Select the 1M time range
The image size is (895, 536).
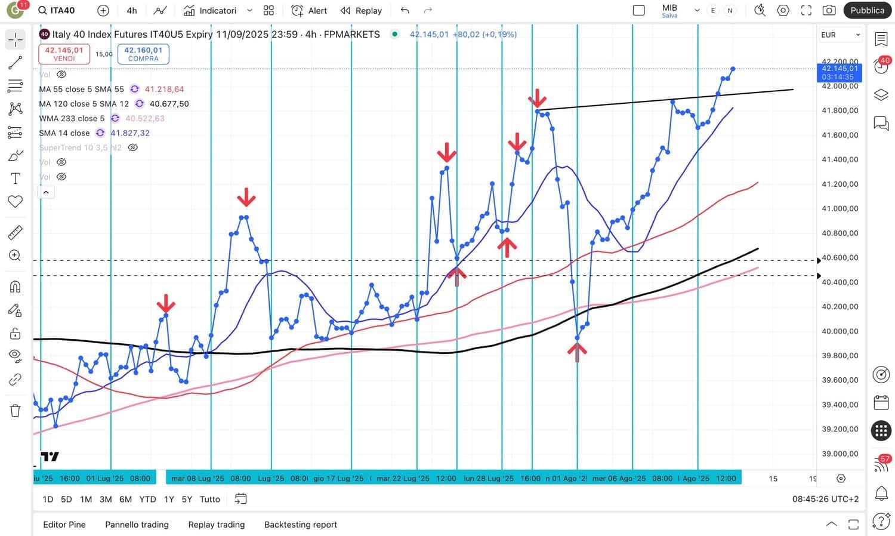click(x=86, y=499)
